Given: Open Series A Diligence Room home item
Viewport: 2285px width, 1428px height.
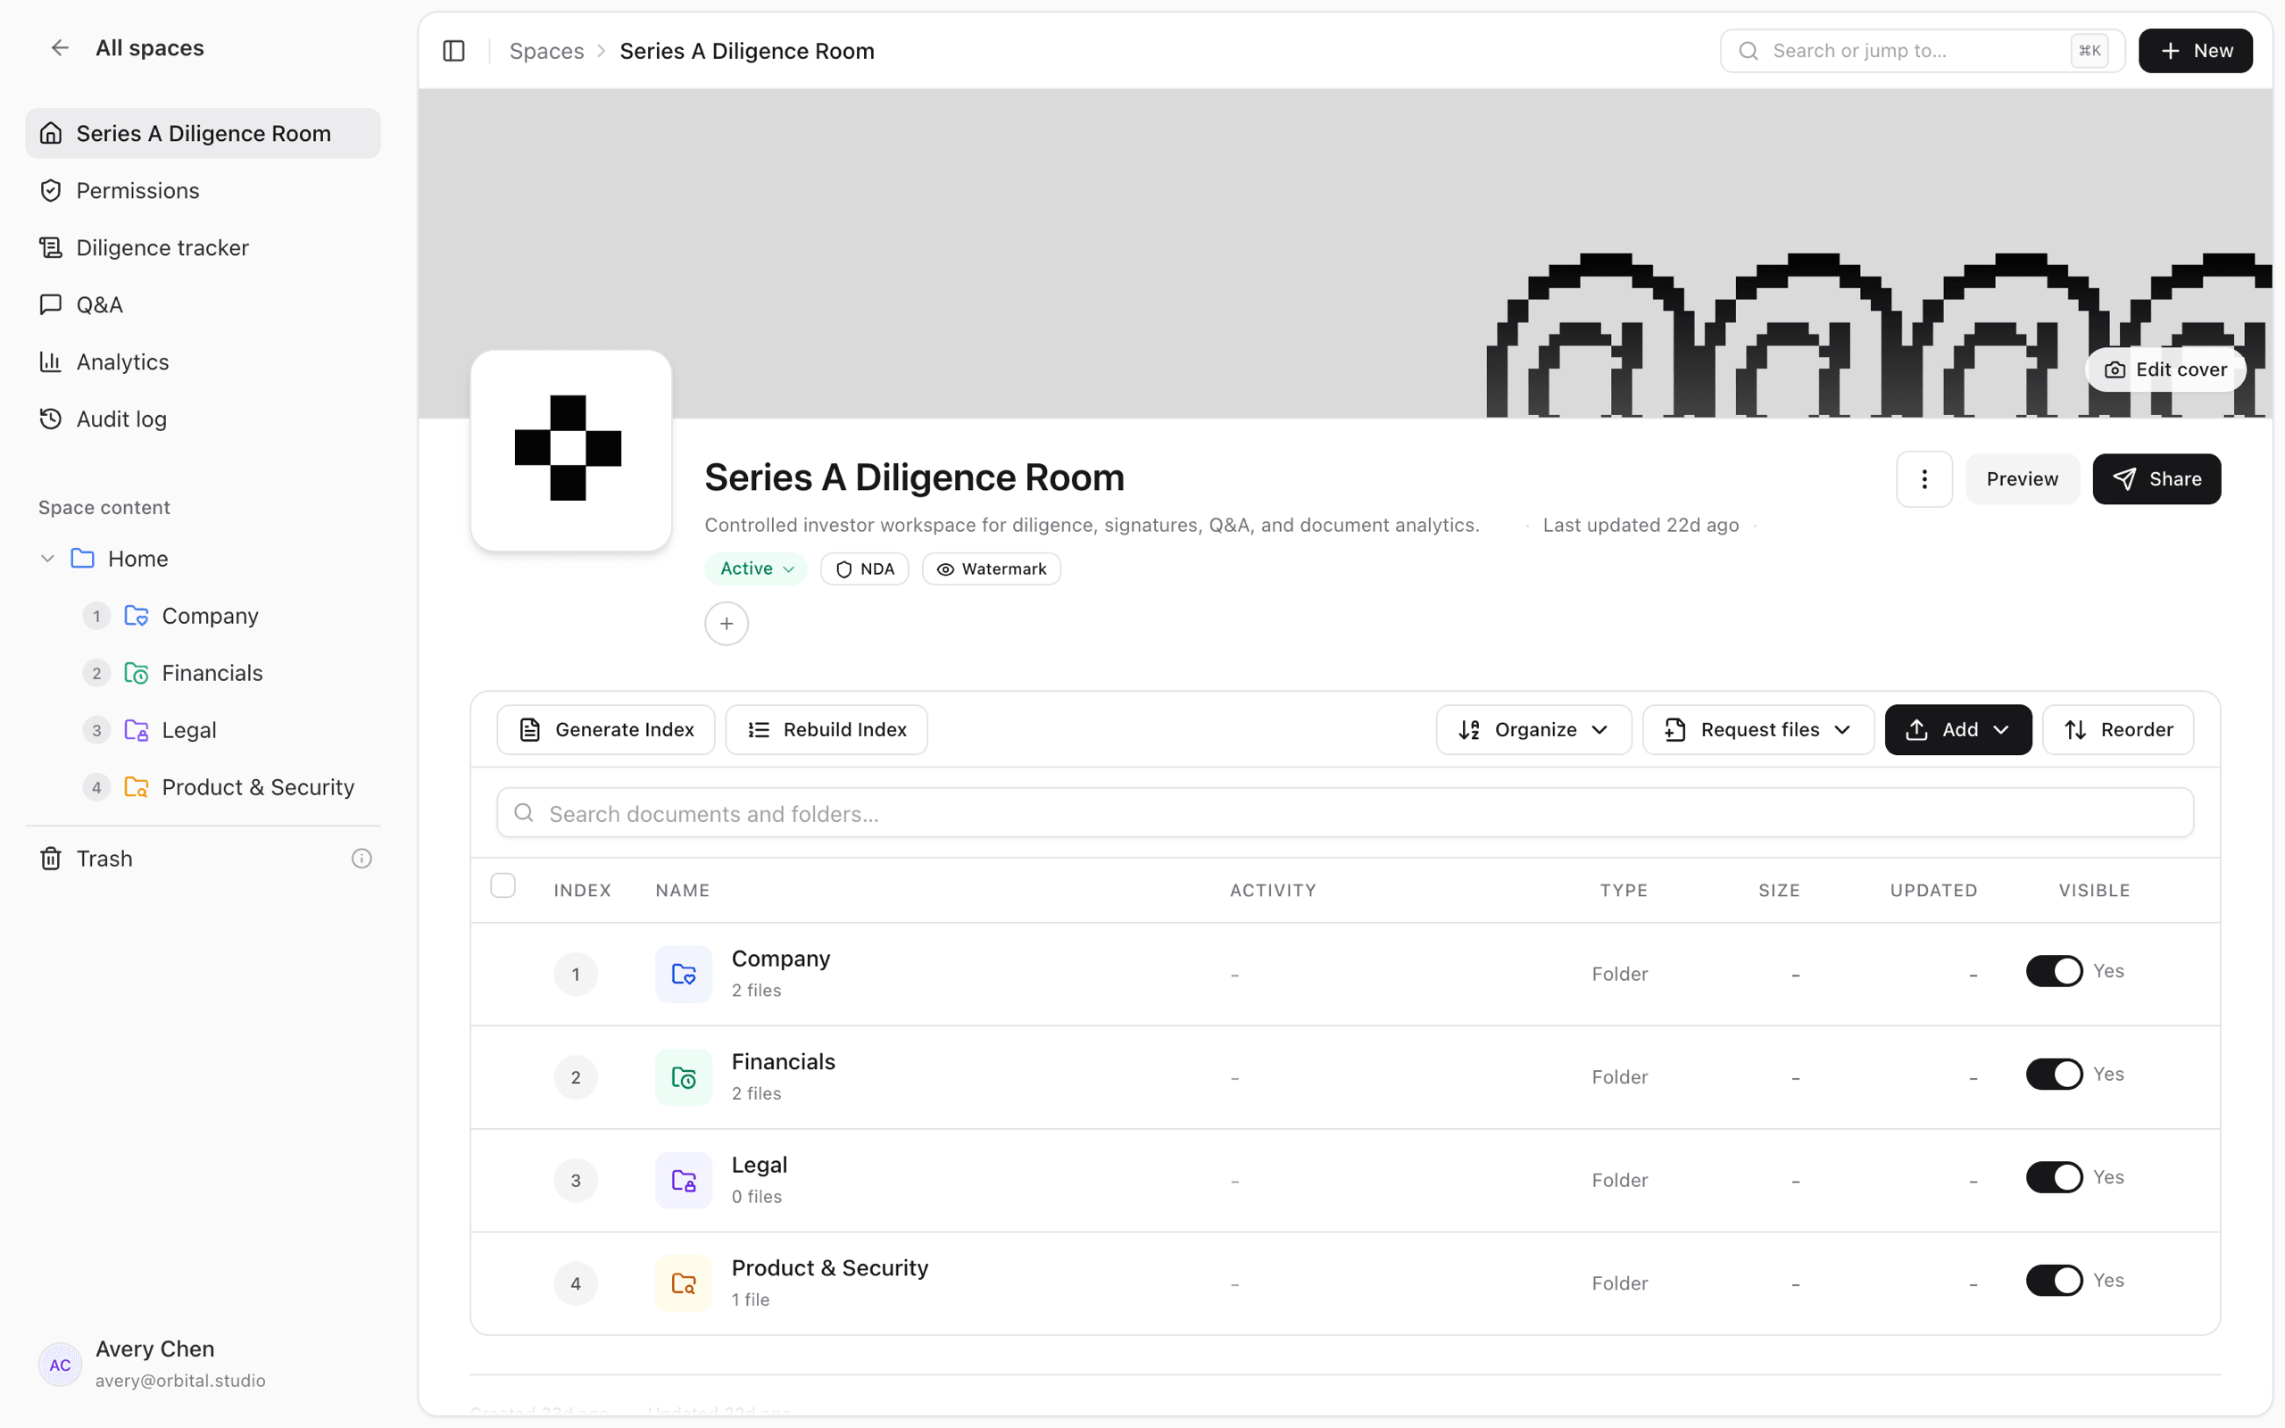Looking at the screenshot, I should (203, 133).
